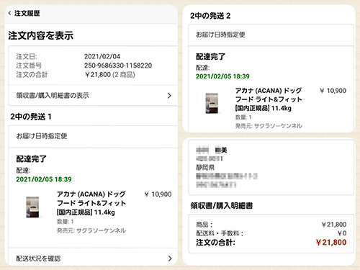Image resolution: width=360 pixels, height=270 pixels.
Task: Click the 2中の発送 2 heading
Action: tap(210, 16)
